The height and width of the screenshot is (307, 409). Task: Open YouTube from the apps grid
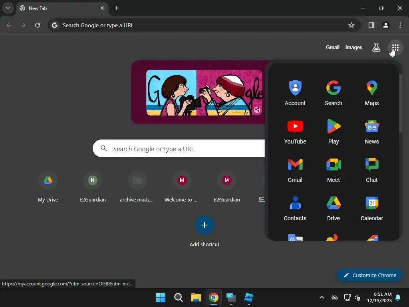[295, 131]
